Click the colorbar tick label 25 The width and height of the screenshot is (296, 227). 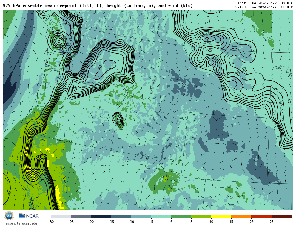click(x=271, y=222)
